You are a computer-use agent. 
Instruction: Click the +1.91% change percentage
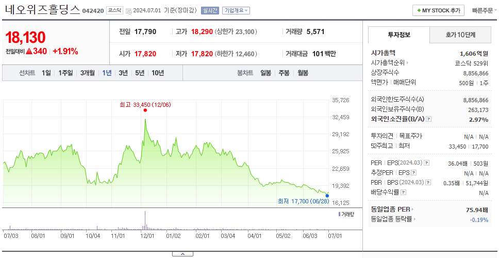tap(65, 51)
